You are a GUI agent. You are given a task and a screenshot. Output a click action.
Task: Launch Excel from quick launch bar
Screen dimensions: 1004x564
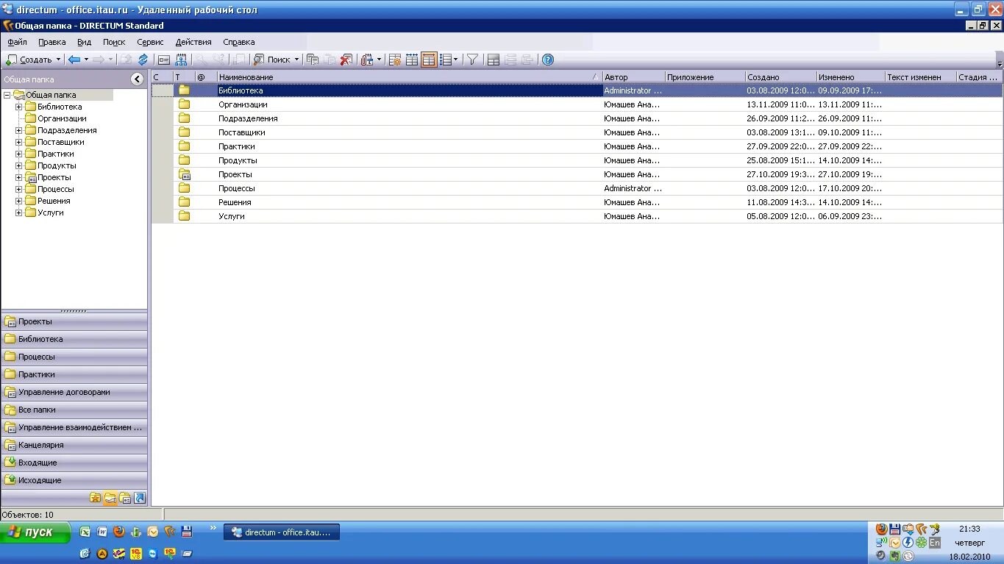[85, 532]
